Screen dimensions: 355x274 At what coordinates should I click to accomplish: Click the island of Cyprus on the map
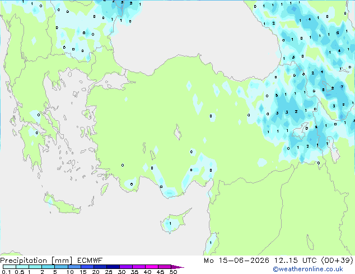(175, 221)
